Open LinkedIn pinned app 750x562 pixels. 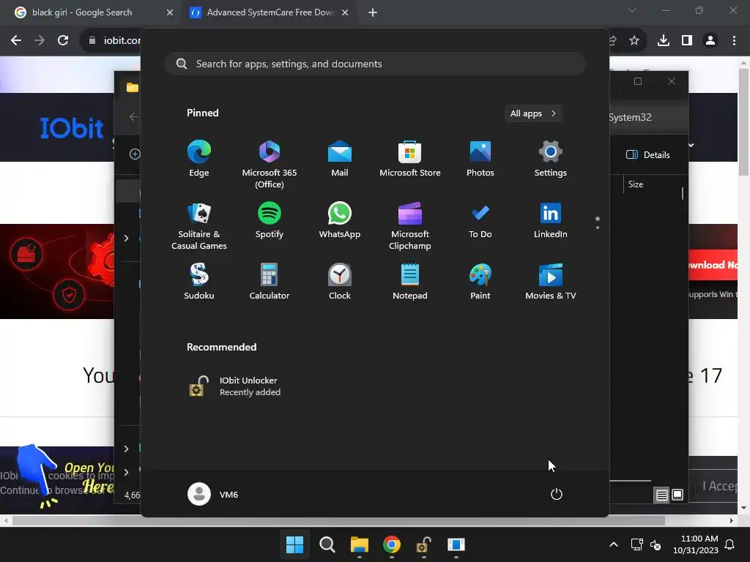point(551,220)
